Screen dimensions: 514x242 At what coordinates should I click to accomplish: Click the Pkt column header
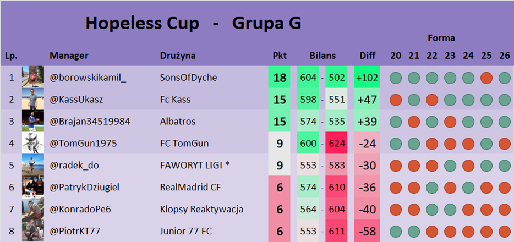point(280,56)
